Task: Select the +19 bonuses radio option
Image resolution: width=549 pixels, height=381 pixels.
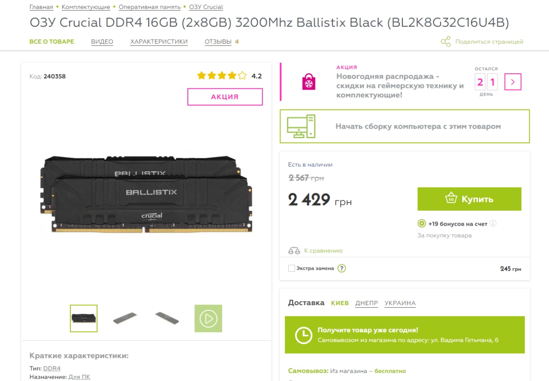Action: [x=421, y=224]
